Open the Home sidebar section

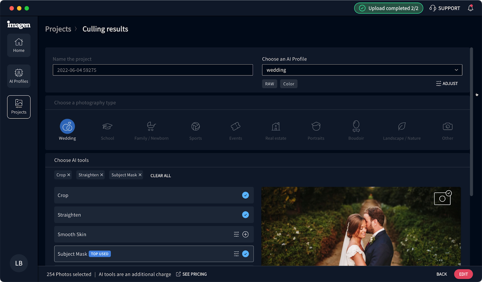(x=19, y=45)
